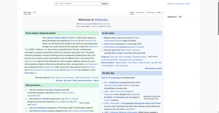Viewport: 219px width, 113px height.
Task: Open More featured articles link
Action: (82, 81)
